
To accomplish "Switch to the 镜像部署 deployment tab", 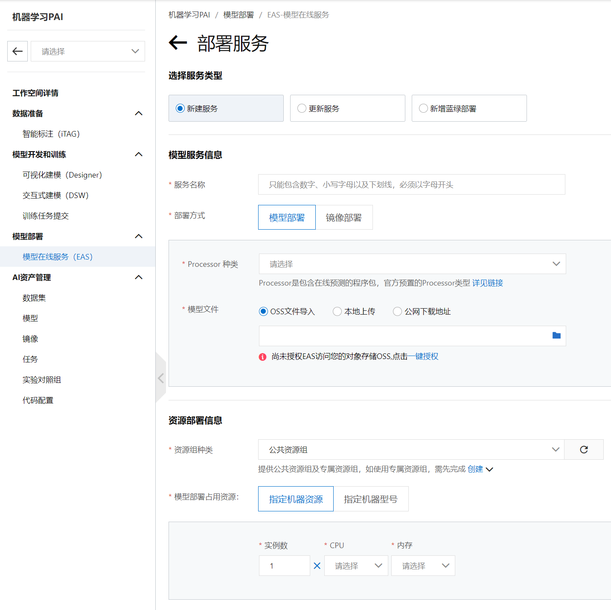I will coord(344,217).
